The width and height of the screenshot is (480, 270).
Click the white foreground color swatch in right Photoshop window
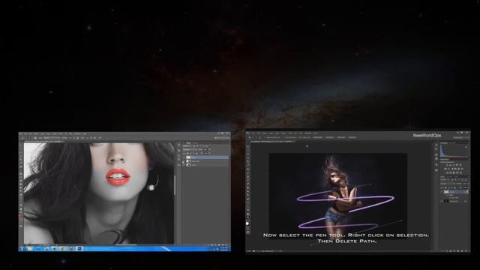[247, 223]
